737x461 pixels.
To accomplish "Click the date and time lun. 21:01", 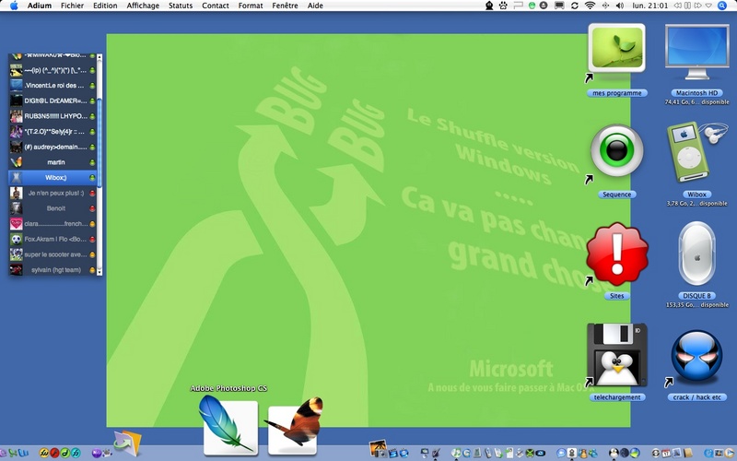I will pyautogui.click(x=650, y=6).
